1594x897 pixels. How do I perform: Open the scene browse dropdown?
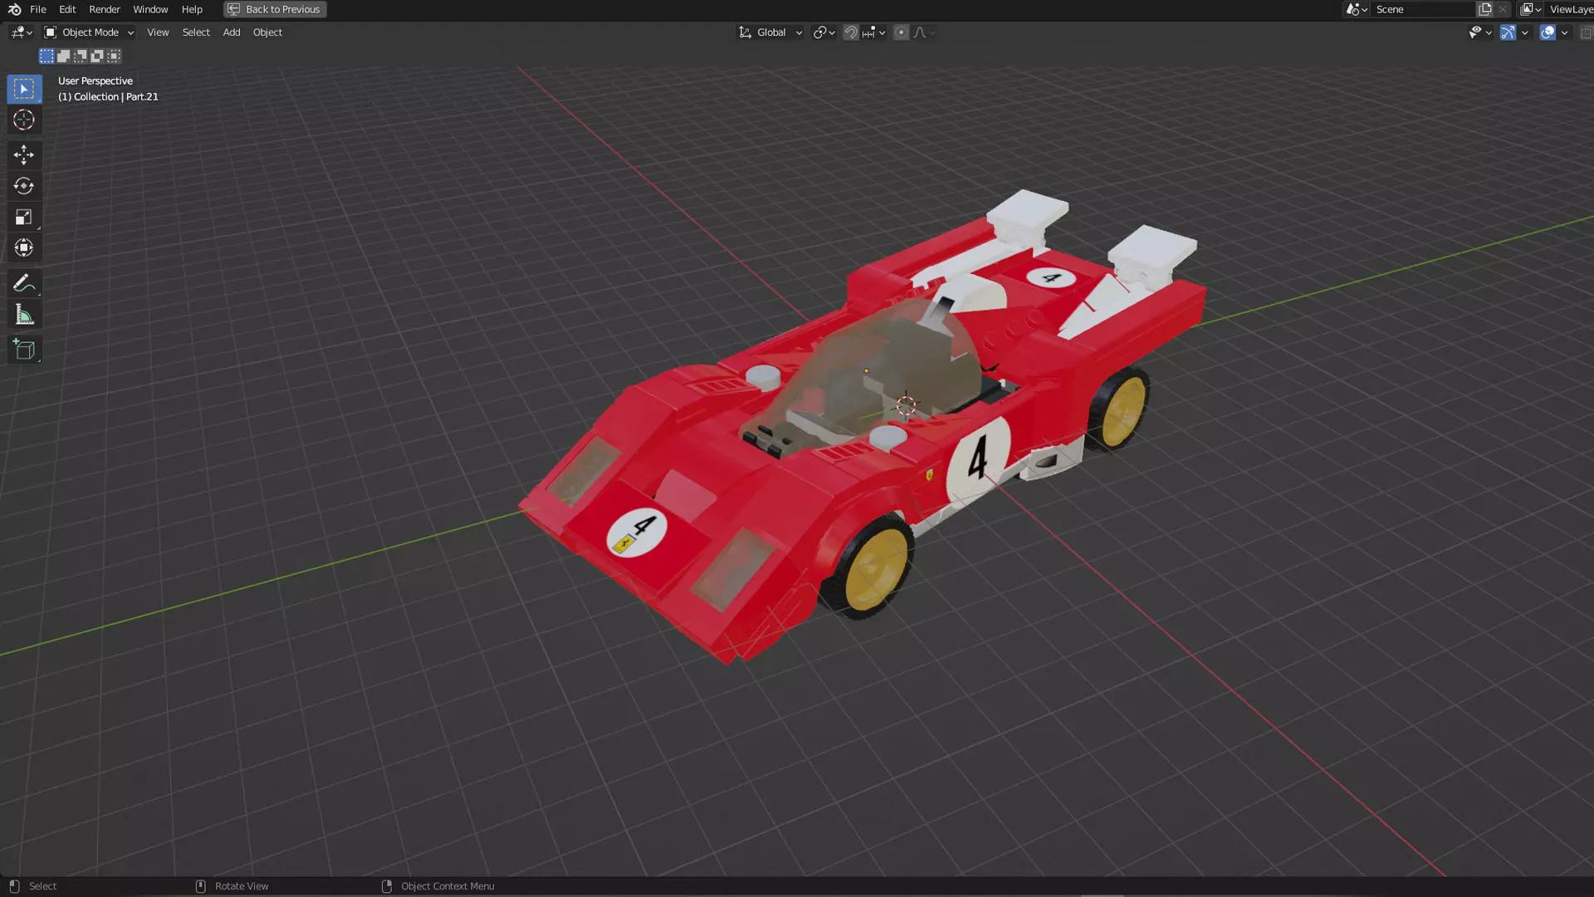click(1357, 9)
